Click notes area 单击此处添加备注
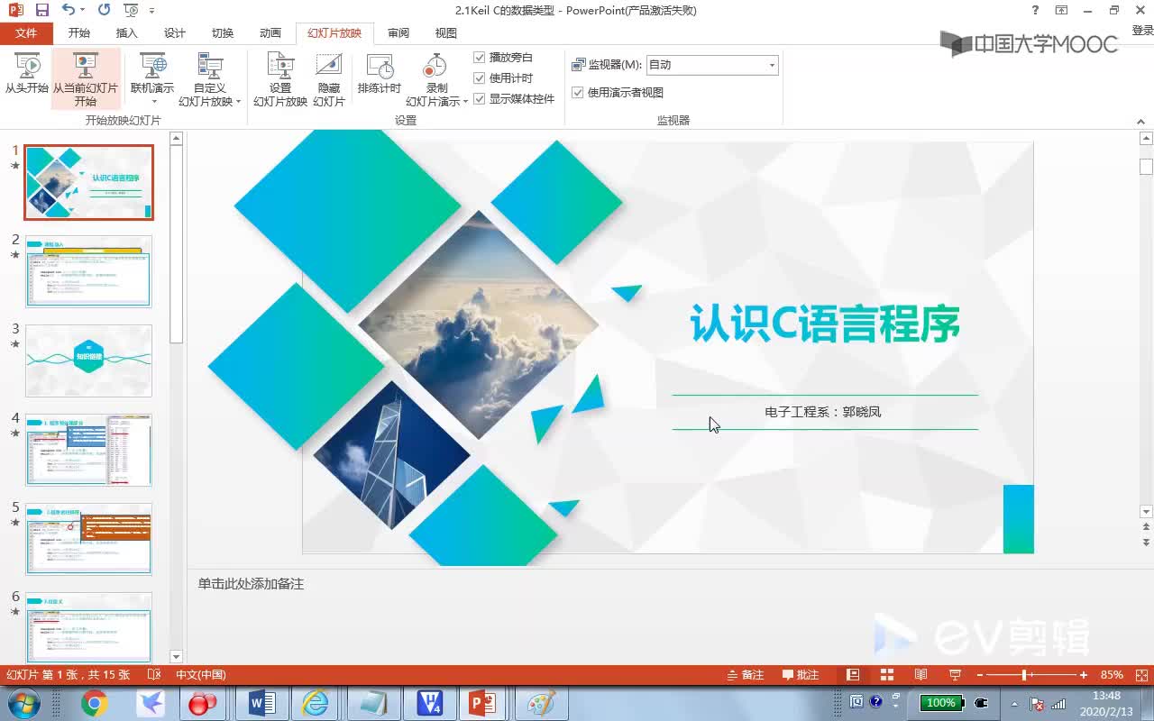Viewport: 1154px width, 721px height. click(251, 584)
